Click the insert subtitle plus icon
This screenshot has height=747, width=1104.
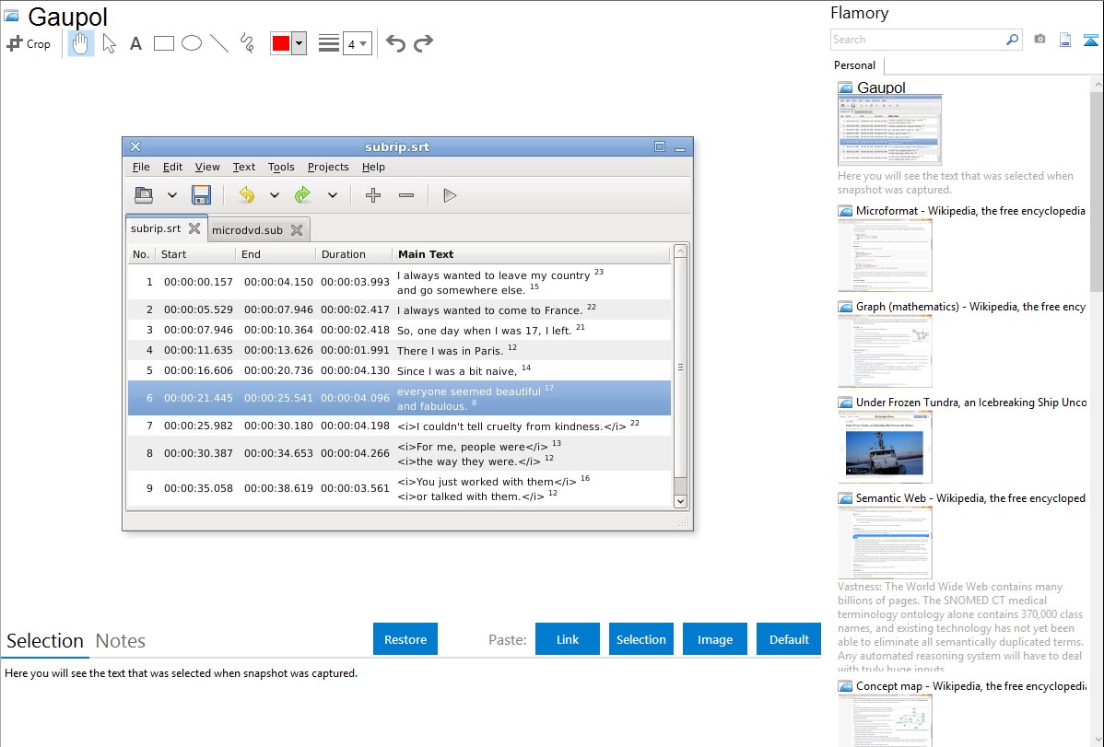[x=373, y=195]
